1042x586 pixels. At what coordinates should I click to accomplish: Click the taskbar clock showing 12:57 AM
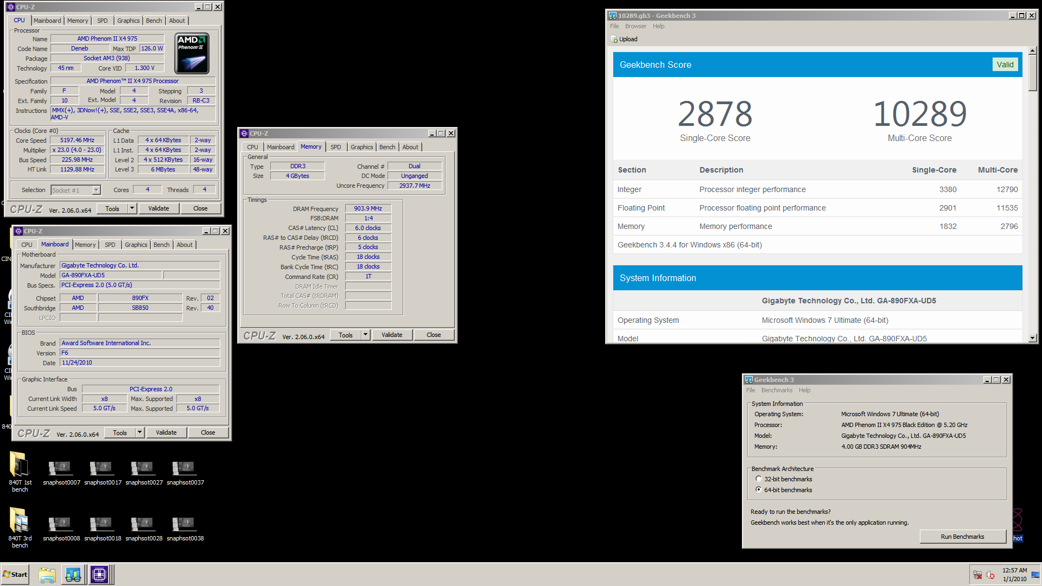pos(1014,575)
